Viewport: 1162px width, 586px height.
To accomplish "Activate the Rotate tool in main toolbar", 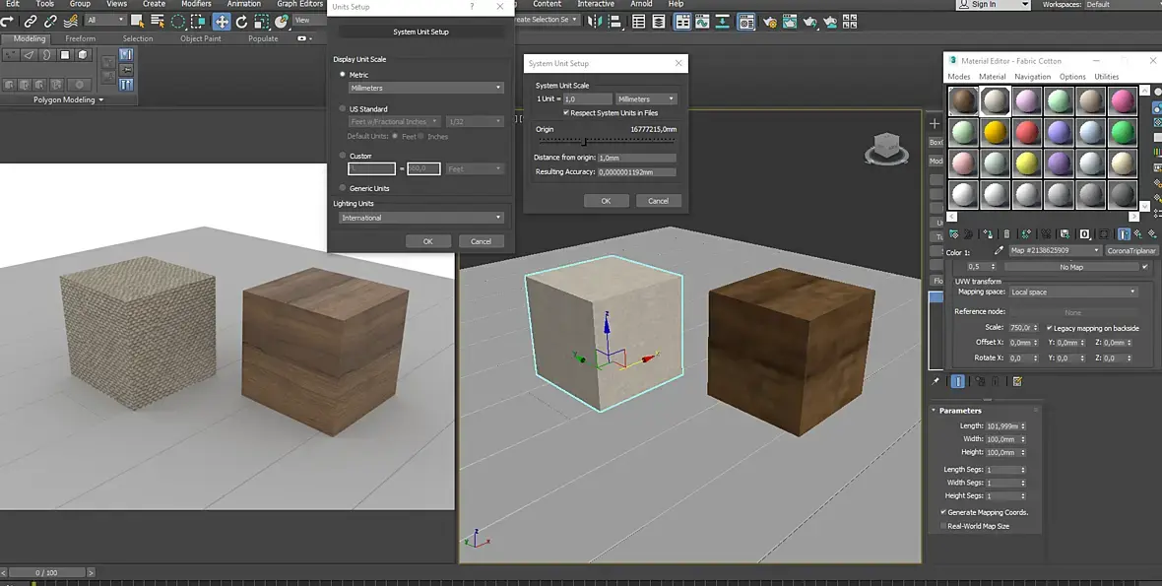I will (x=242, y=21).
